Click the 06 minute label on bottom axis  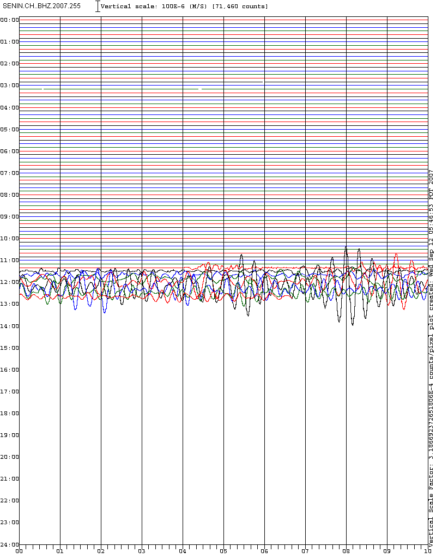point(264,551)
